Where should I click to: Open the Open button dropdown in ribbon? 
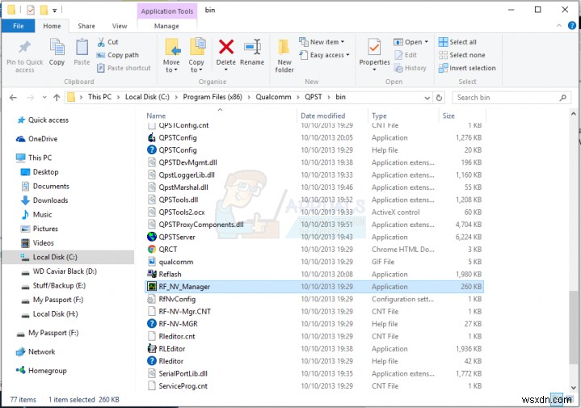[x=427, y=42]
